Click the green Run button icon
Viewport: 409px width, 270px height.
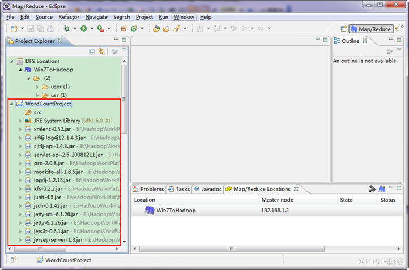click(84, 28)
